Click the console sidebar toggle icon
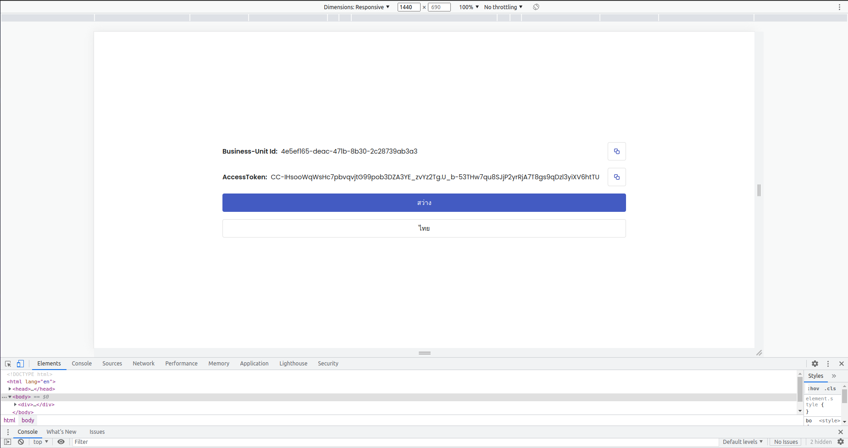Screen dimensions: 848x448 8,442
